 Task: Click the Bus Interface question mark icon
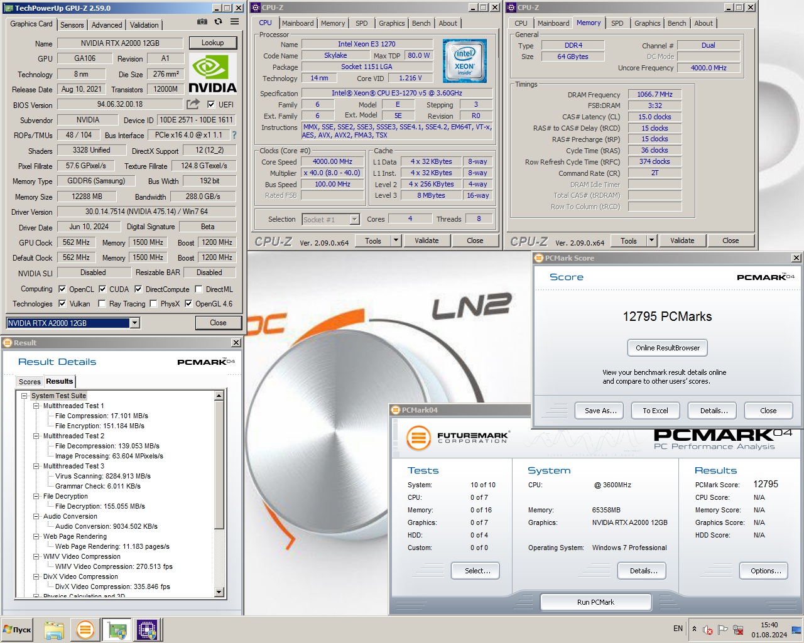coord(234,135)
